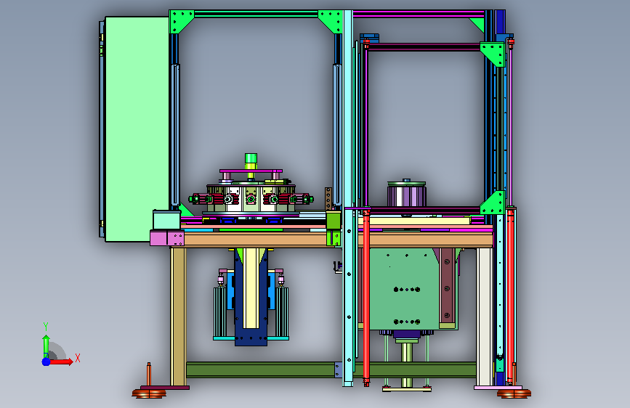Click the red X axis arrow of triad
This screenshot has width=630, height=408.
point(62,362)
